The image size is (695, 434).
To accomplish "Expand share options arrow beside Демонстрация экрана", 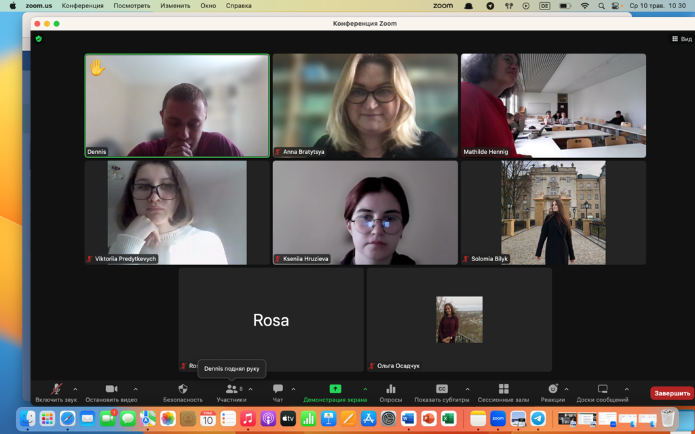I will 365,389.
